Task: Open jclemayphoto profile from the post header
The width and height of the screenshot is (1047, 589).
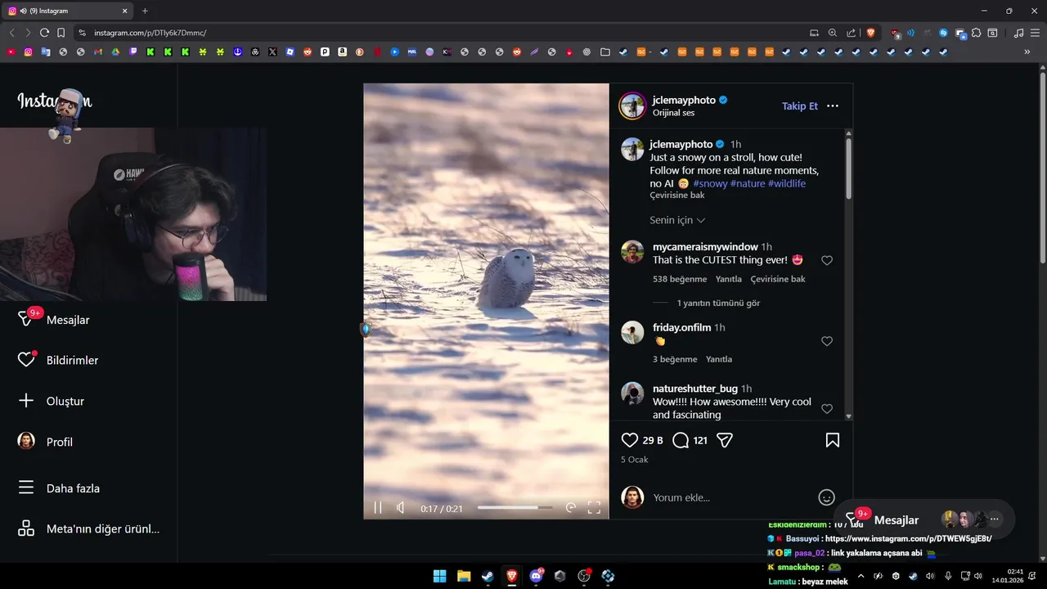Action: click(684, 100)
